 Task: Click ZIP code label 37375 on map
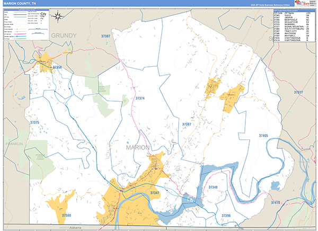(x=34, y=122)
